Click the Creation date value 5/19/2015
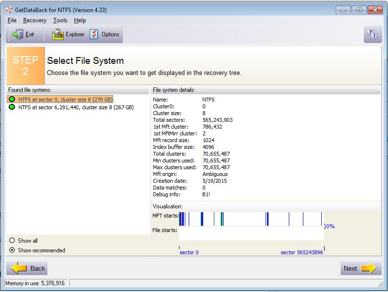This screenshot has width=388, height=292. pyautogui.click(x=214, y=181)
